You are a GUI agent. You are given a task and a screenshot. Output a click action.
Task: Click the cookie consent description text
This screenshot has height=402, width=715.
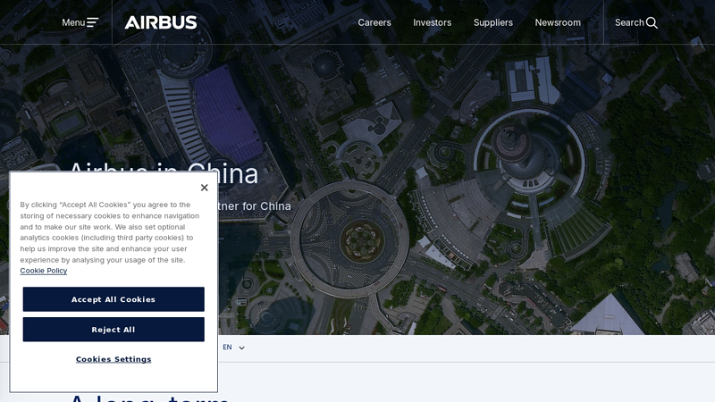(110, 232)
